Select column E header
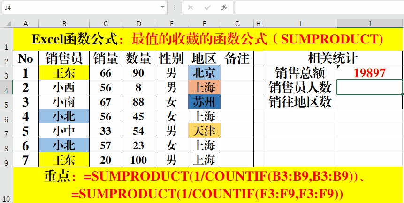This screenshot has height=203, width=404. 172,24
